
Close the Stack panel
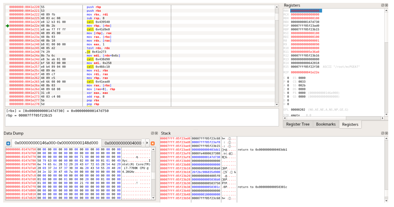386,133
